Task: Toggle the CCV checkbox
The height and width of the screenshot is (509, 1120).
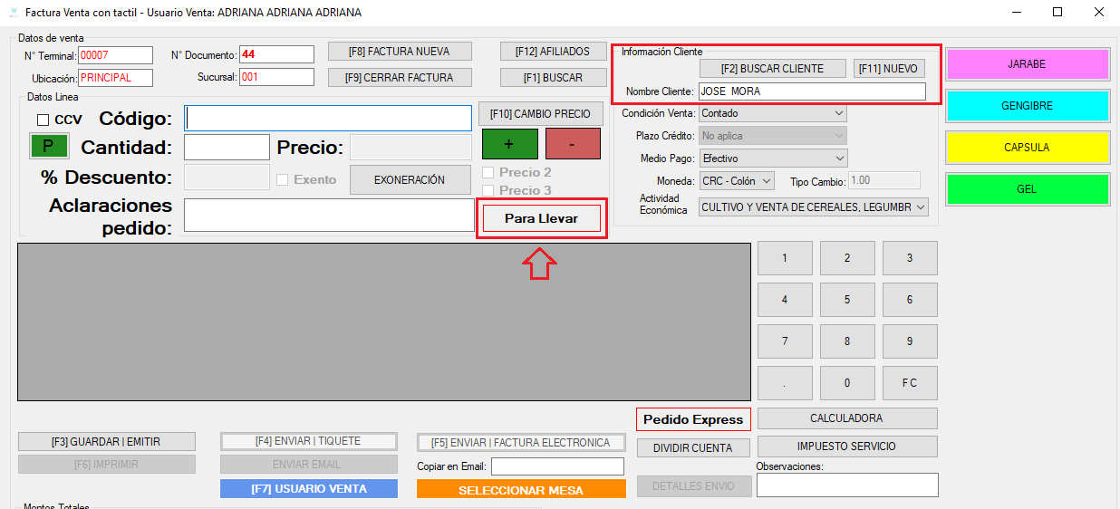Action: [43, 120]
